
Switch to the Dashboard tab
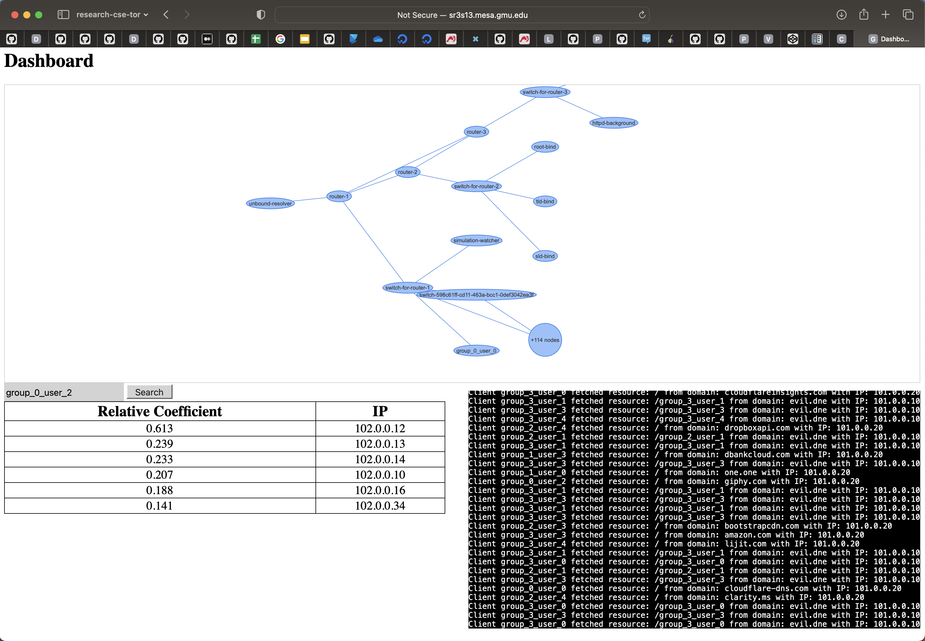(x=889, y=39)
